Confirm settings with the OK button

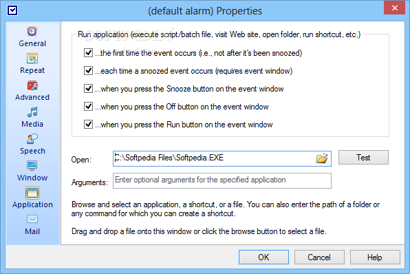point(263,257)
